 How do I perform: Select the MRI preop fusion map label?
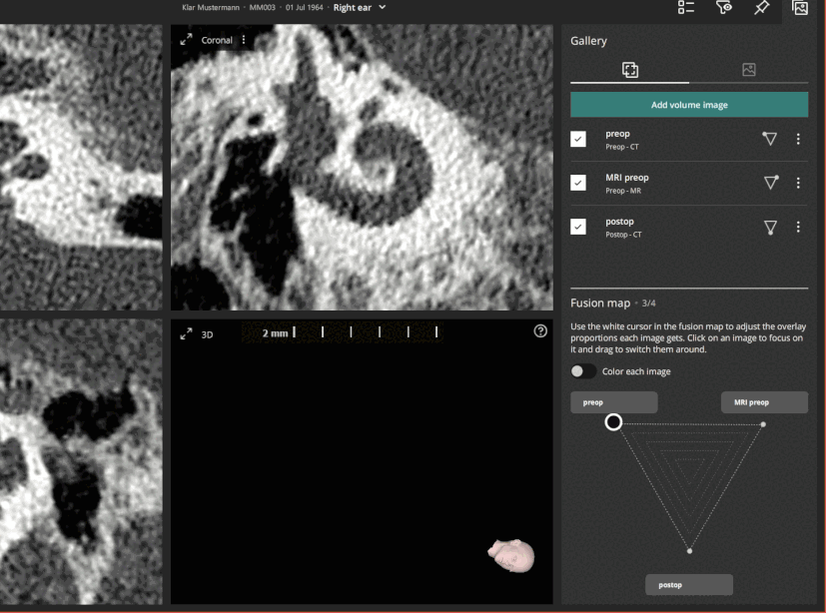tap(764, 402)
